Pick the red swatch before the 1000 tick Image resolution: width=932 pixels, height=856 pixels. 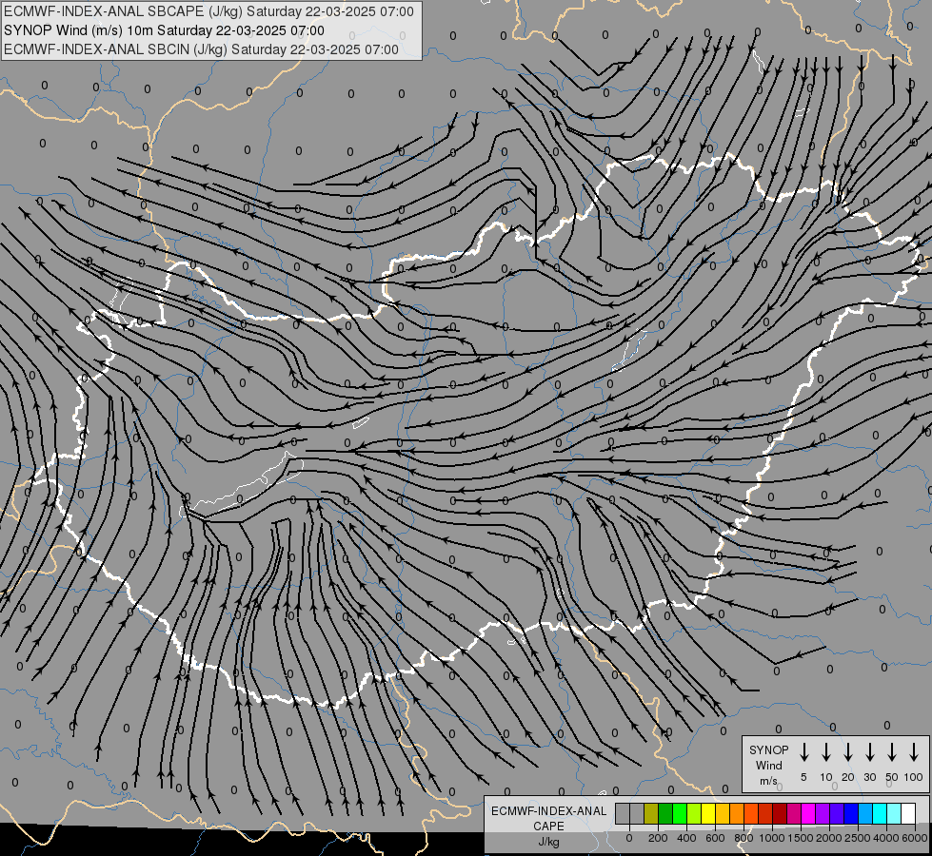[765, 813]
